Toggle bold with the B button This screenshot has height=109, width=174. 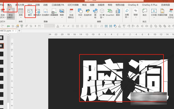click(x=35, y=26)
